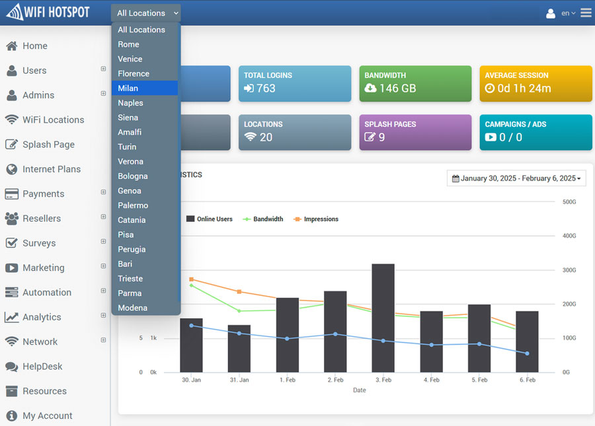Screen dimensions: 595x426
Task: Open the Total Logins stat card
Action: tap(295, 83)
